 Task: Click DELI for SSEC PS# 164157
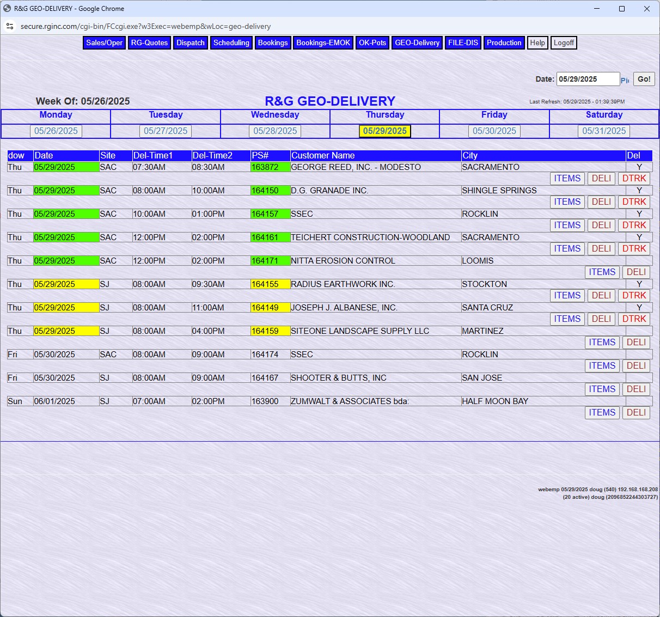(x=601, y=225)
